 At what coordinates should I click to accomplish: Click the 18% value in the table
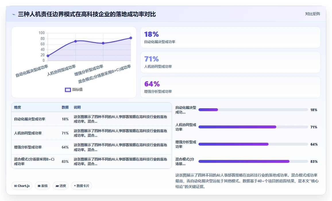pos(65,119)
